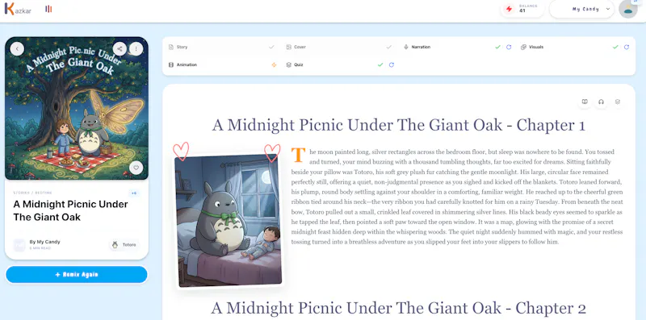Image resolution: width=646 pixels, height=320 pixels.
Task: Click the Remix Again button
Action: [77, 274]
